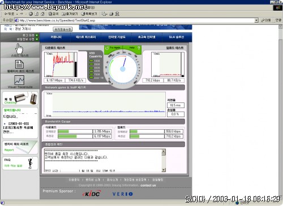283x206 pixels.
Task: Open History (목록보기) toolbar button
Action: 89,14
